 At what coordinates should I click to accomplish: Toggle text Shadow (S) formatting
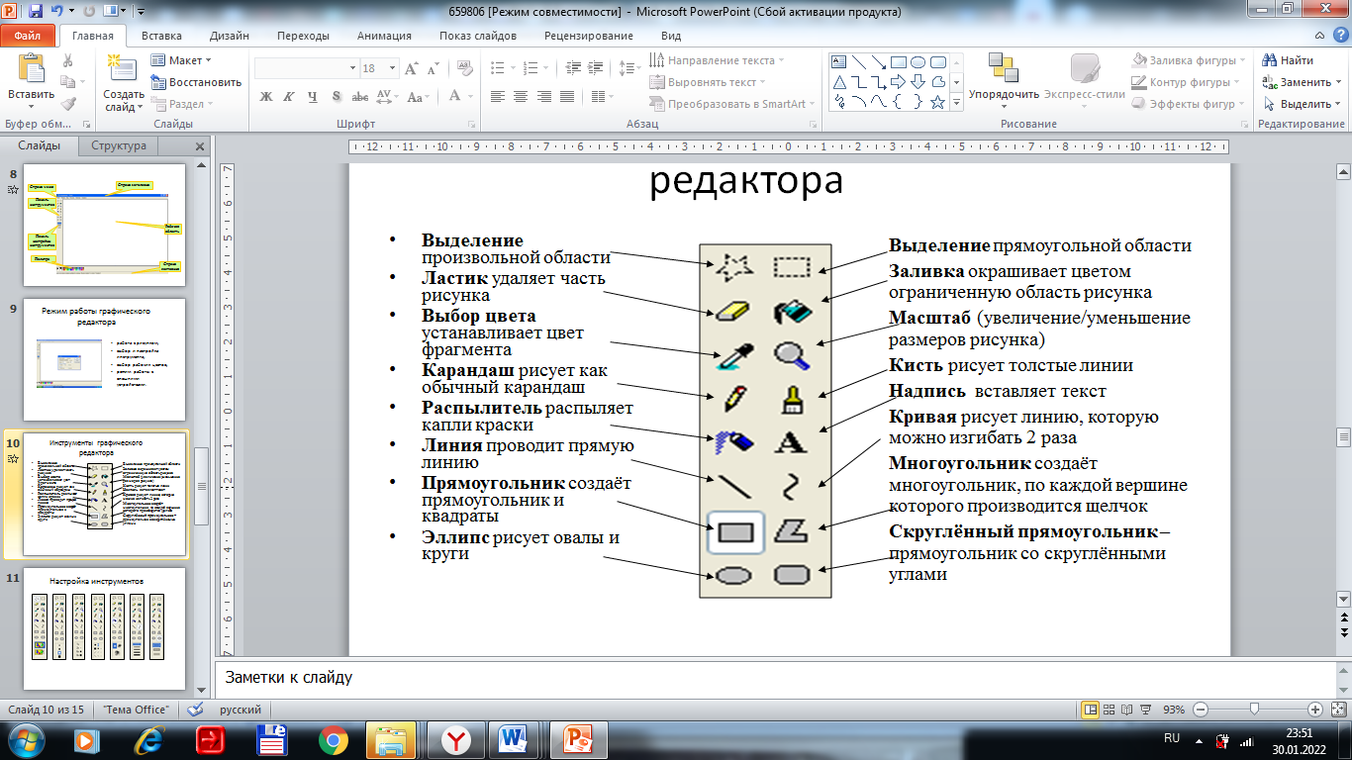tap(337, 96)
